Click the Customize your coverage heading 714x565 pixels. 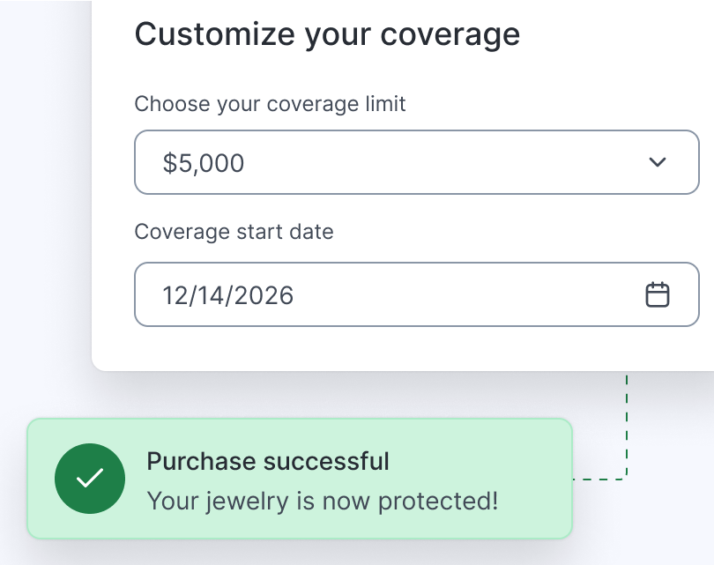(x=326, y=33)
